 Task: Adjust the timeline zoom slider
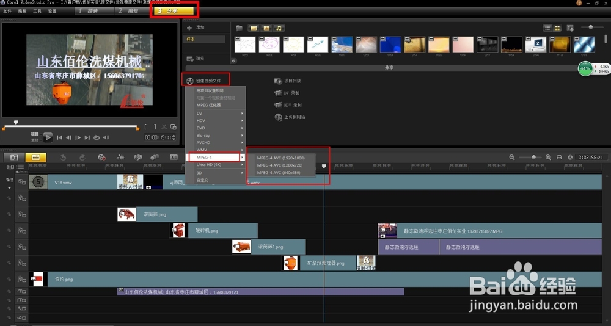[533, 158]
